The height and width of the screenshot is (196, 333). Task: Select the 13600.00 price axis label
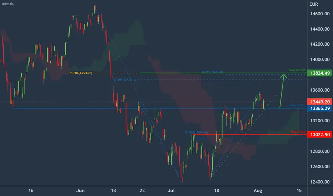pos(320,90)
